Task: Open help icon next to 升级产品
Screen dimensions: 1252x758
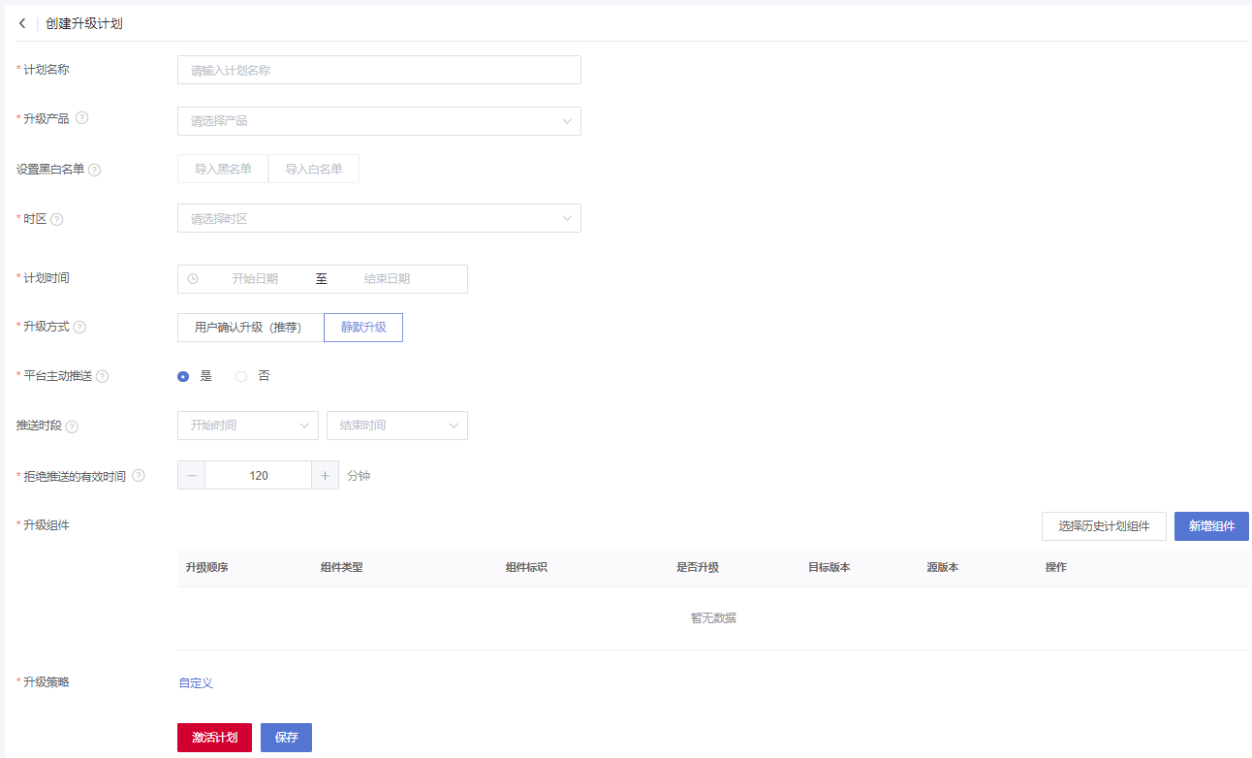Action: [x=82, y=118]
